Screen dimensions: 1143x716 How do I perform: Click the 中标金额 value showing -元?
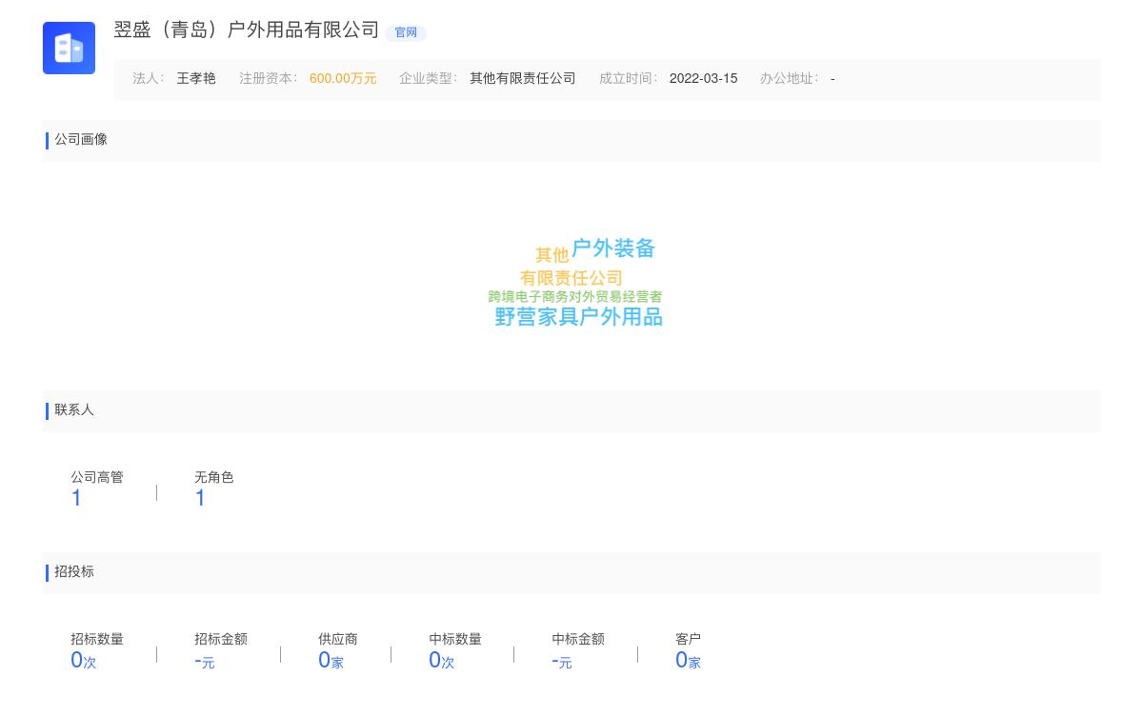point(562,661)
